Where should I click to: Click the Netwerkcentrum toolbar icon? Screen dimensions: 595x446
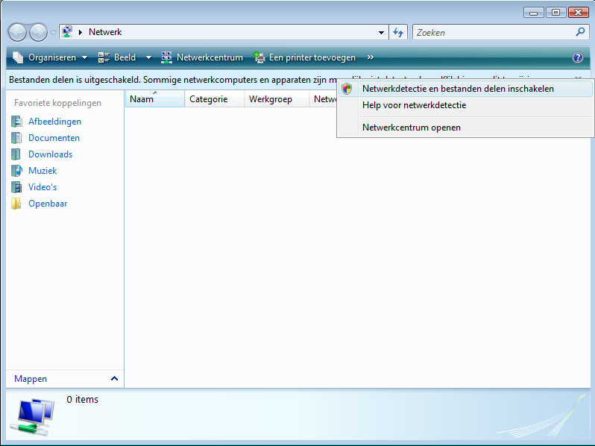pyautogui.click(x=166, y=57)
